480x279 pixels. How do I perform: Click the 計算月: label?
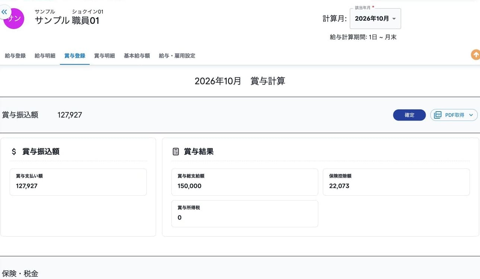335,19
